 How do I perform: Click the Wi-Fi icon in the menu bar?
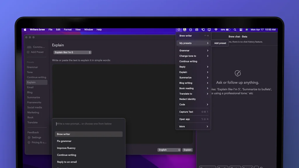tap(216, 29)
